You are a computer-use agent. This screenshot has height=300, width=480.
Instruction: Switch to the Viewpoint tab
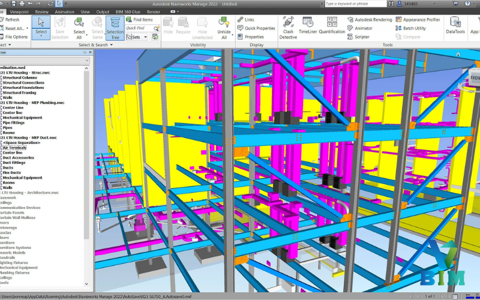coord(19,11)
